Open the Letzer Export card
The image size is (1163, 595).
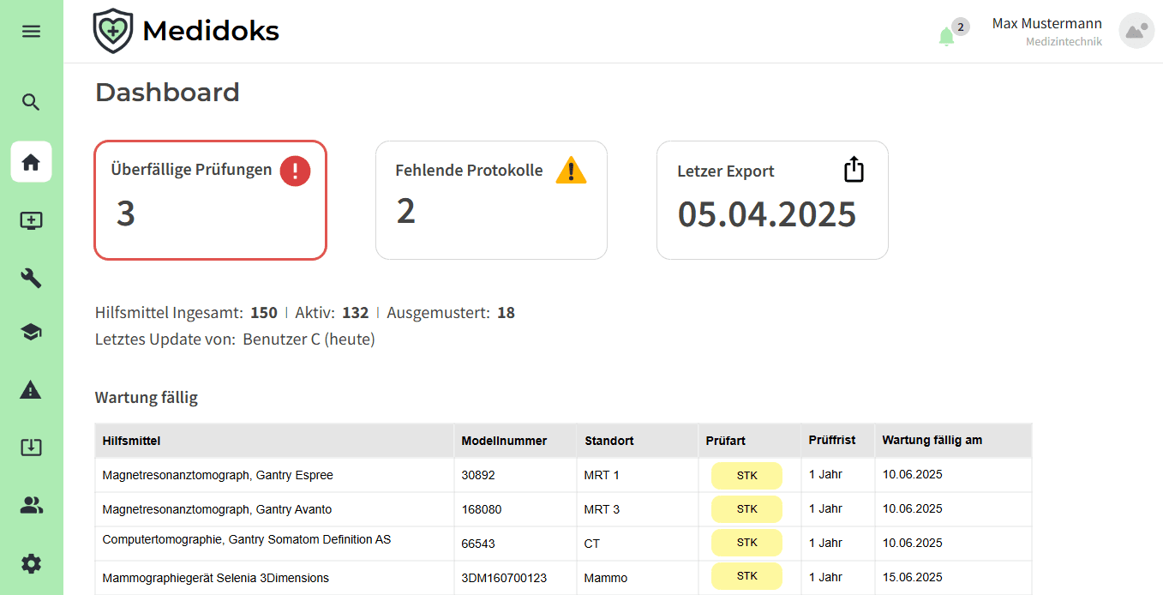(772, 200)
